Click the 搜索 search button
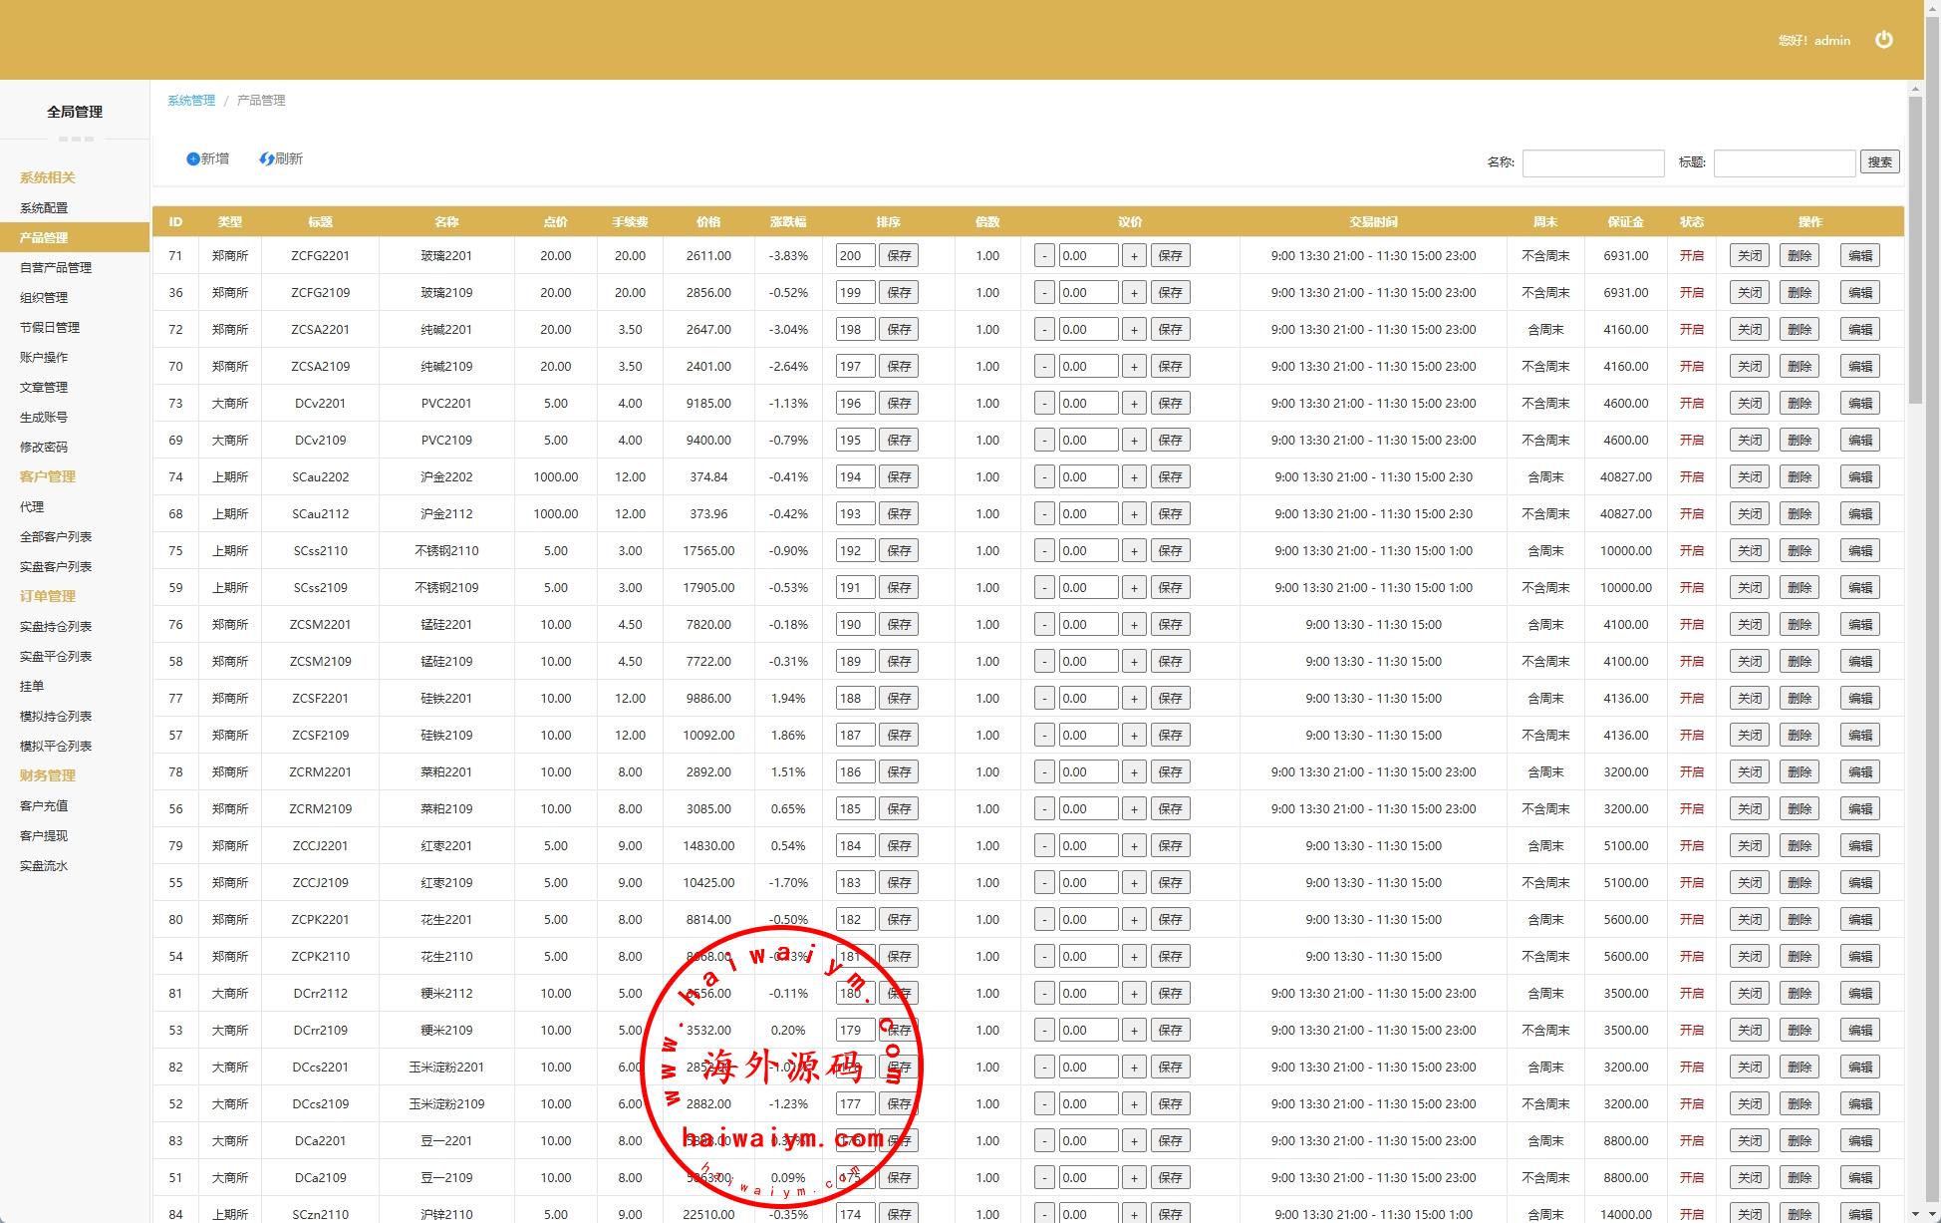This screenshot has width=1941, height=1223. (x=1879, y=162)
